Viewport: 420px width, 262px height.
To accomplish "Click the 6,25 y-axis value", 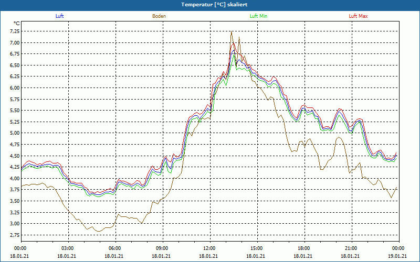I will (x=15, y=77).
